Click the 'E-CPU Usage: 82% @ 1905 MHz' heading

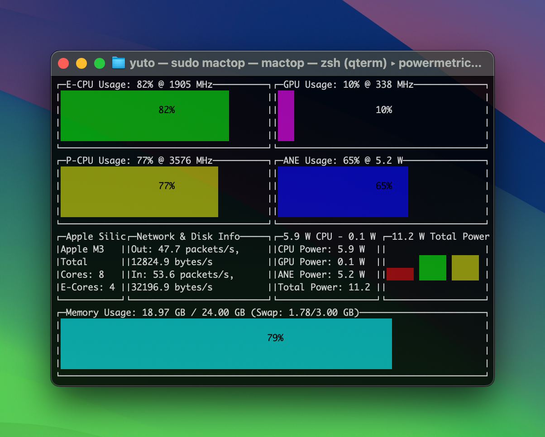(x=139, y=85)
